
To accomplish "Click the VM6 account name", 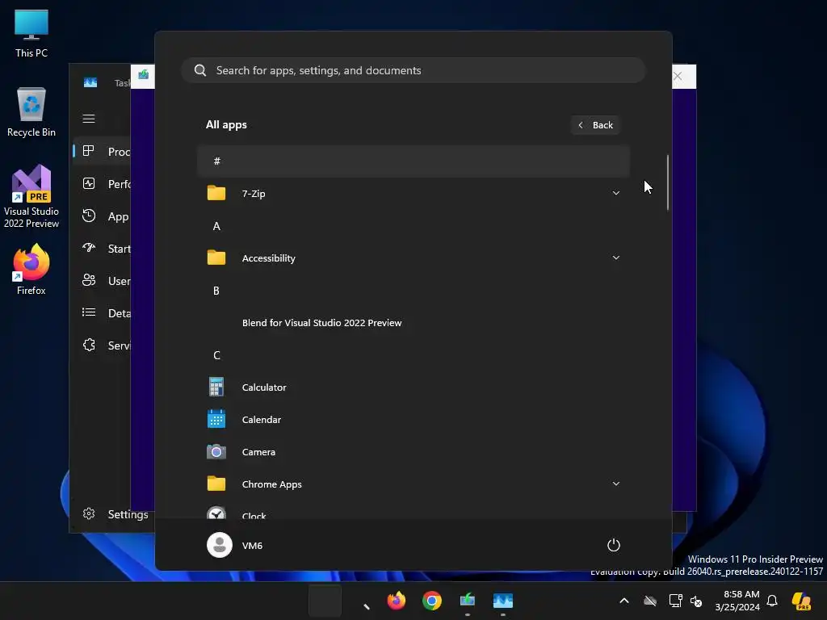I will [x=252, y=545].
